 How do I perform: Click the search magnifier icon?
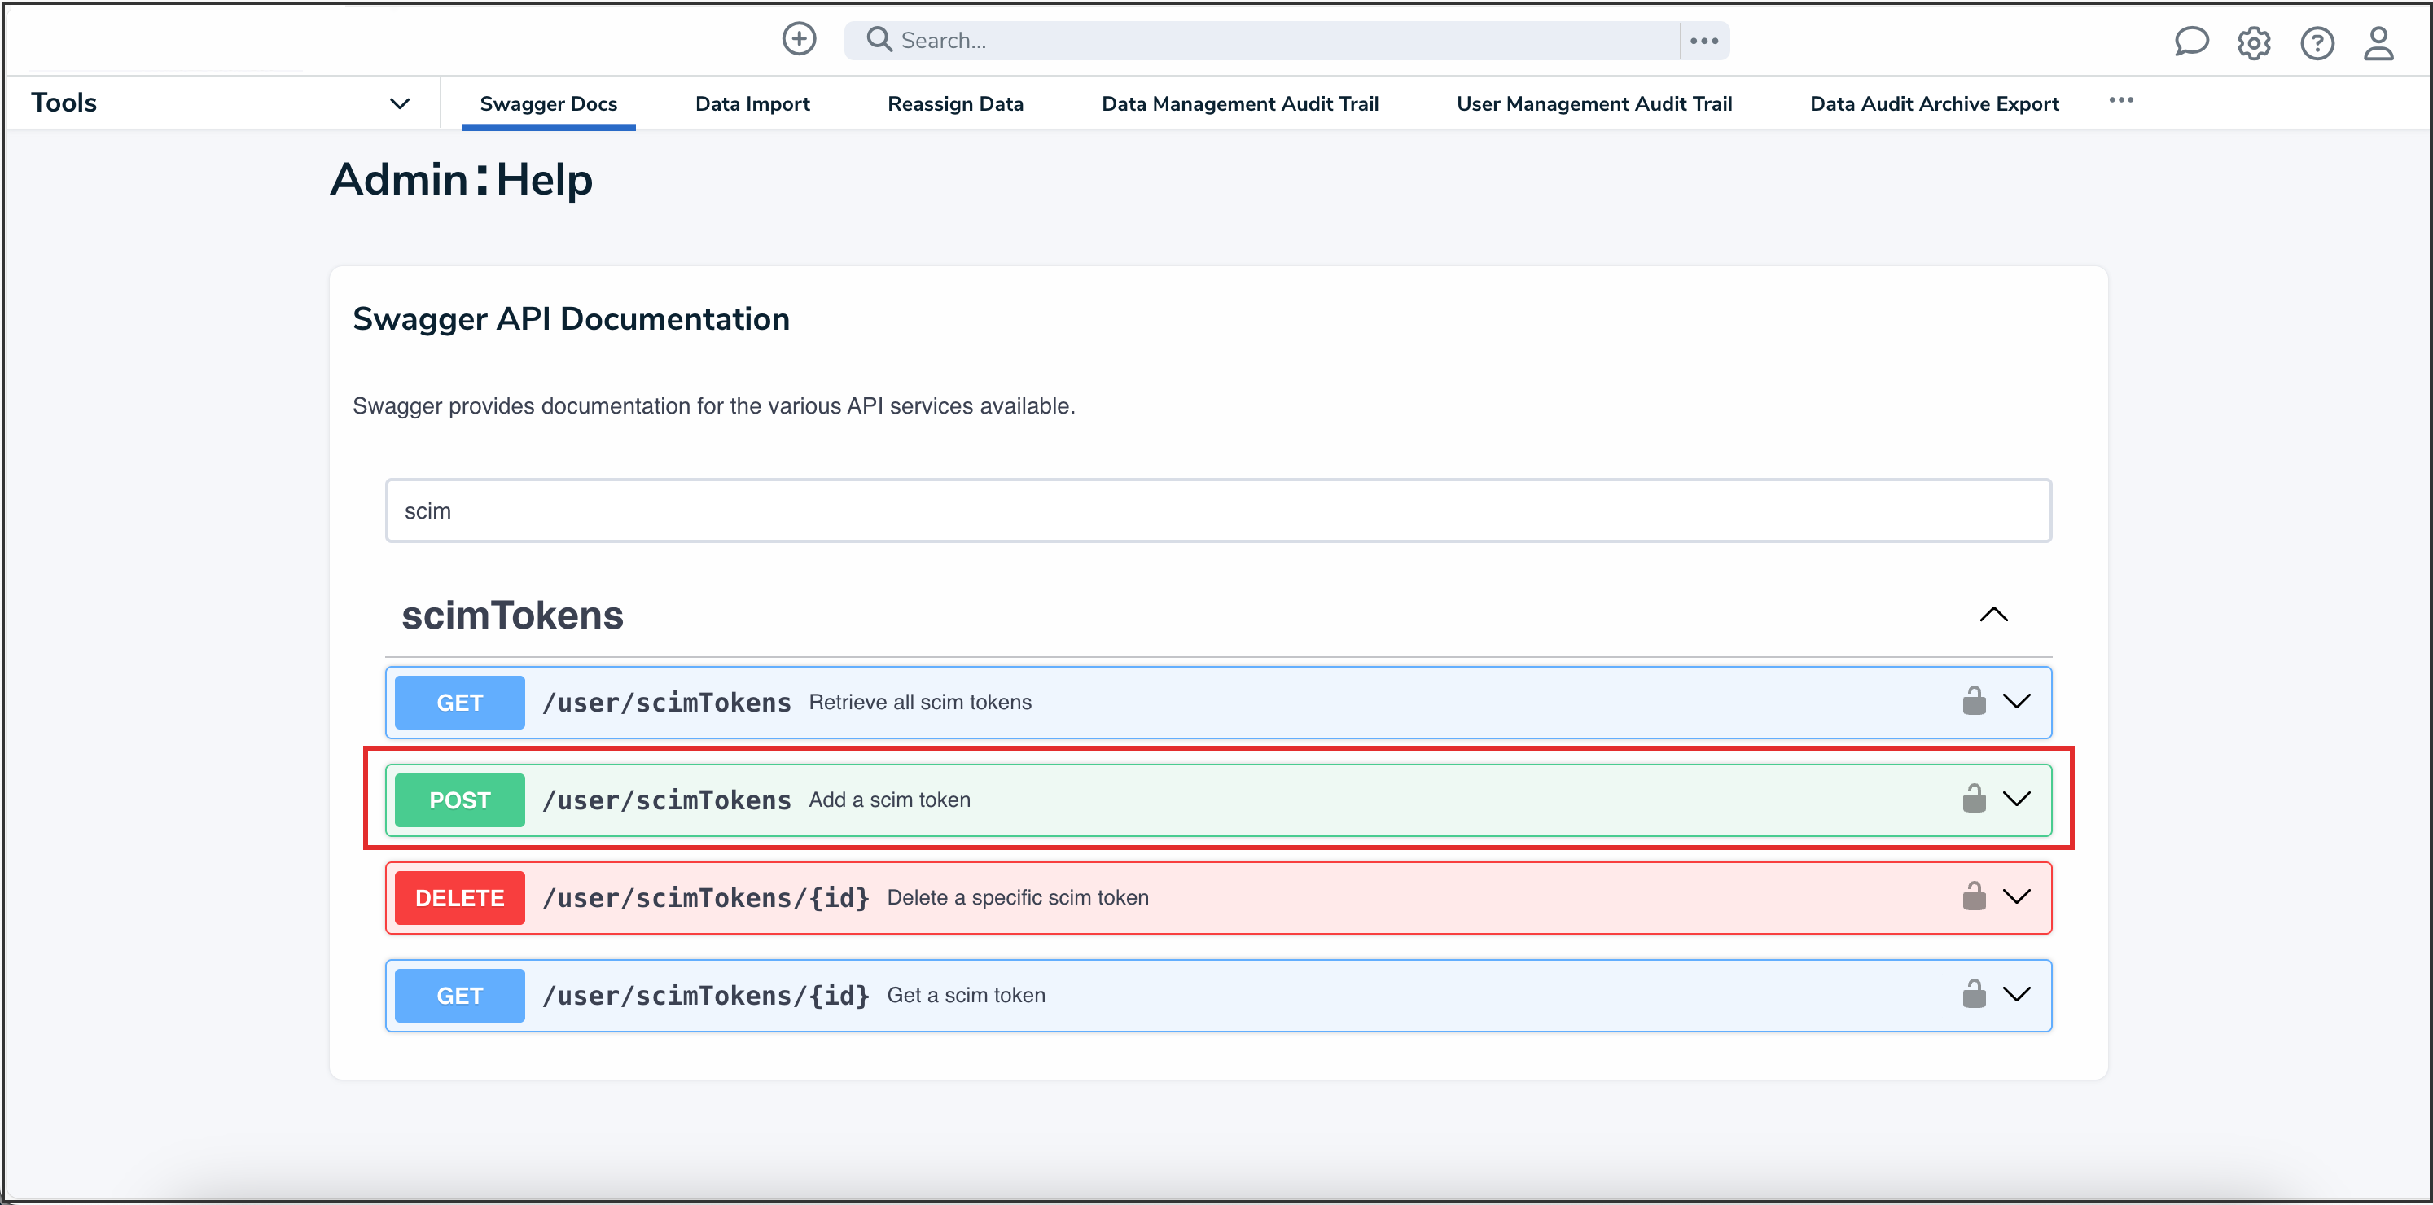(879, 39)
